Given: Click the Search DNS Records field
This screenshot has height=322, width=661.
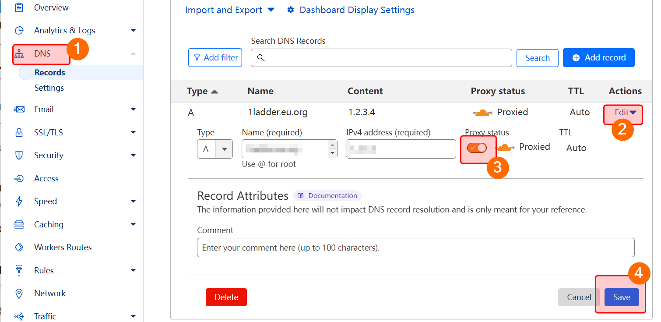Looking at the screenshot, I should pos(381,58).
